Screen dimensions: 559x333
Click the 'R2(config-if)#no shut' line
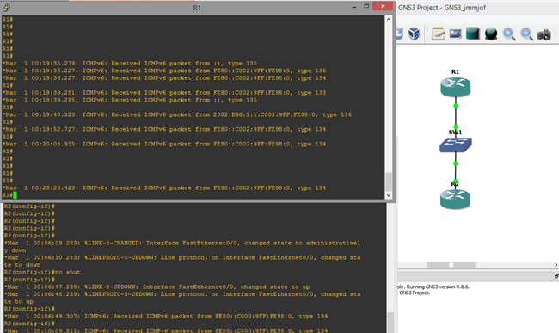coord(42,272)
